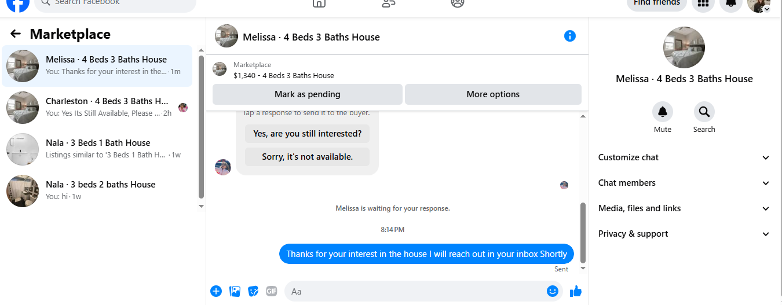Expand Chat members section
The height and width of the screenshot is (305, 782).
(684, 183)
